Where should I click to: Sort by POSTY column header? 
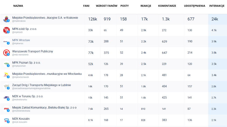click(x=125, y=6)
